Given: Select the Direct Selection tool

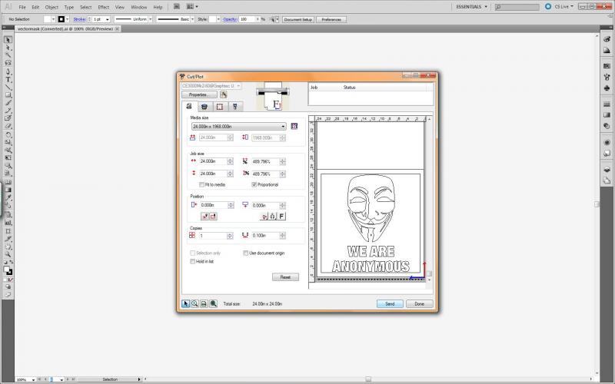Looking at the screenshot, I should pos(8,48).
